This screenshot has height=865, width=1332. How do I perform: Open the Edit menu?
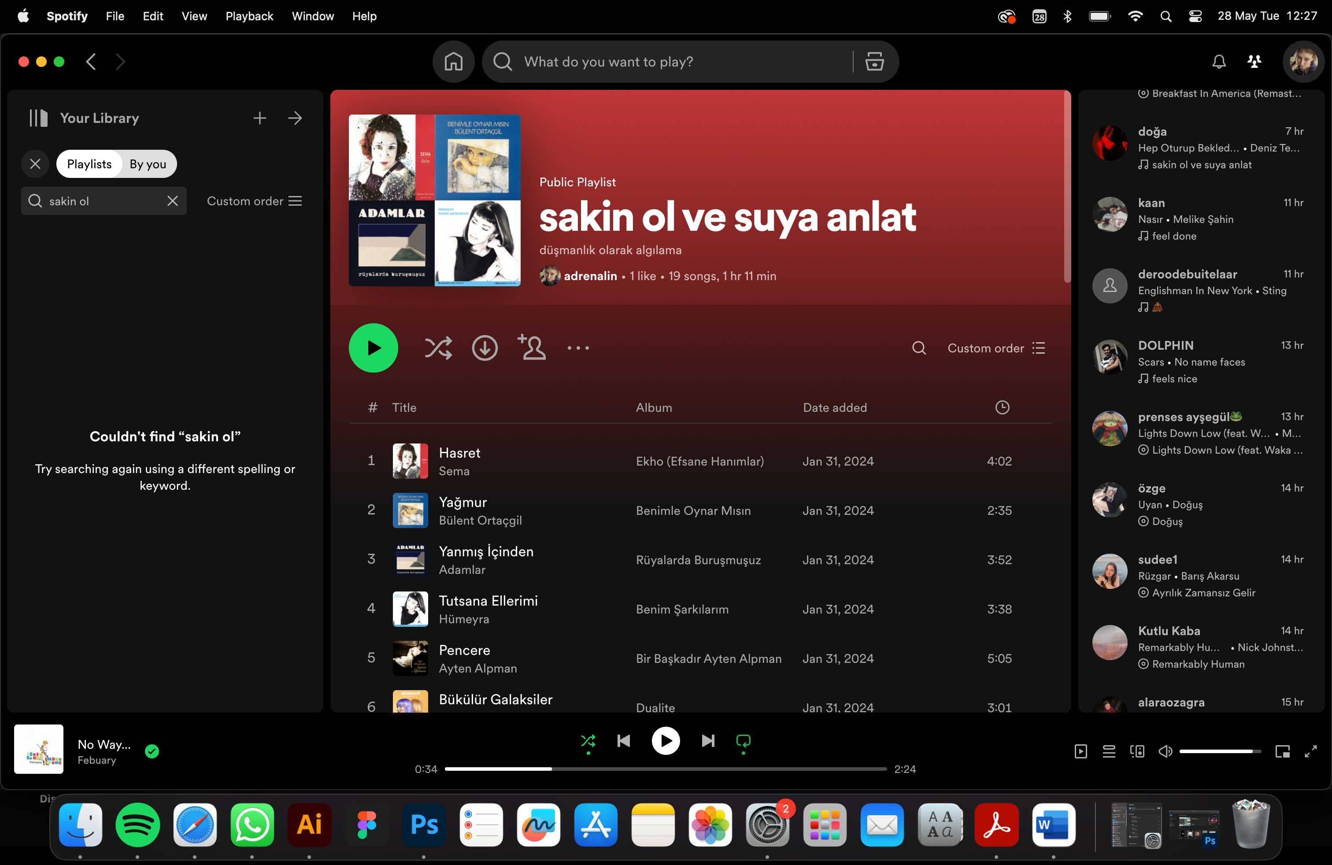153,16
